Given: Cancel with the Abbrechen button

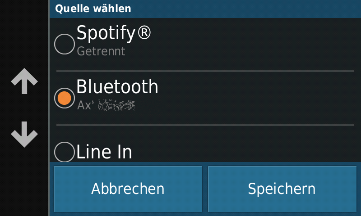Looking at the screenshot, I should pyautogui.click(x=128, y=189).
